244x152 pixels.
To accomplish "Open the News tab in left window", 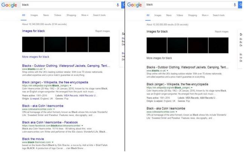I will [46, 15].
